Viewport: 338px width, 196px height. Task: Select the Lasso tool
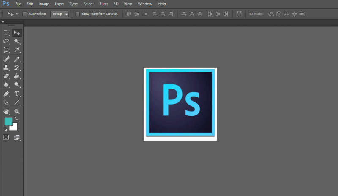click(6, 41)
